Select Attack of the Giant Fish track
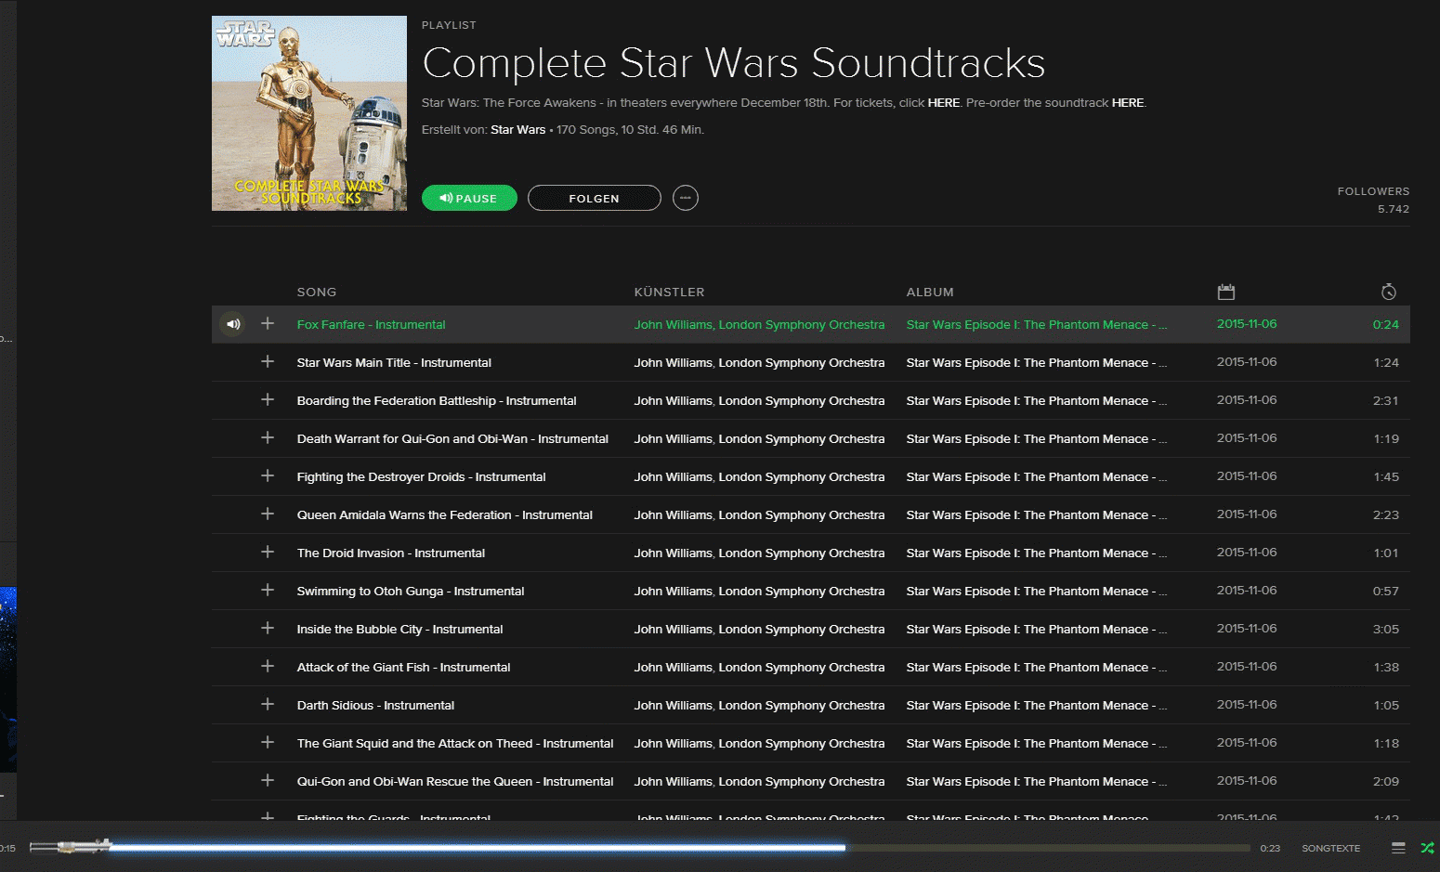The image size is (1440, 872). [403, 668]
